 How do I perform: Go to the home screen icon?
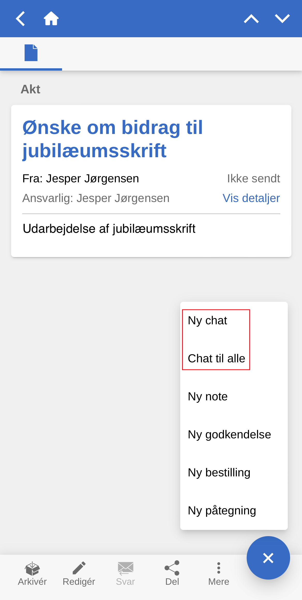(x=51, y=19)
